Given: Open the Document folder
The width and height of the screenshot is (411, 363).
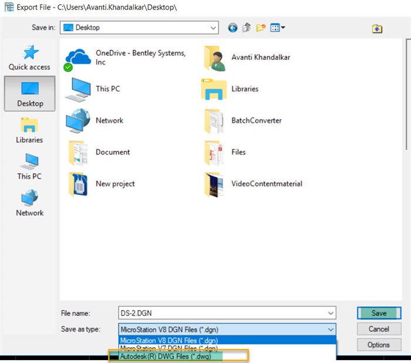Looking at the screenshot, I should 99,152.
